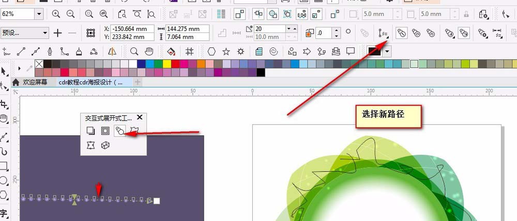The image size is (517, 221).
Task: Click the X position field -150.664 mm
Action: coord(132,28)
